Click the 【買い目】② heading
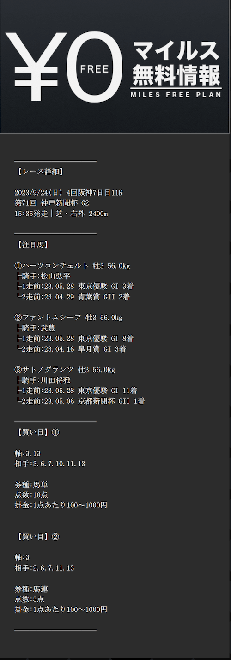Viewport: 231px width, 660px height. point(37,537)
